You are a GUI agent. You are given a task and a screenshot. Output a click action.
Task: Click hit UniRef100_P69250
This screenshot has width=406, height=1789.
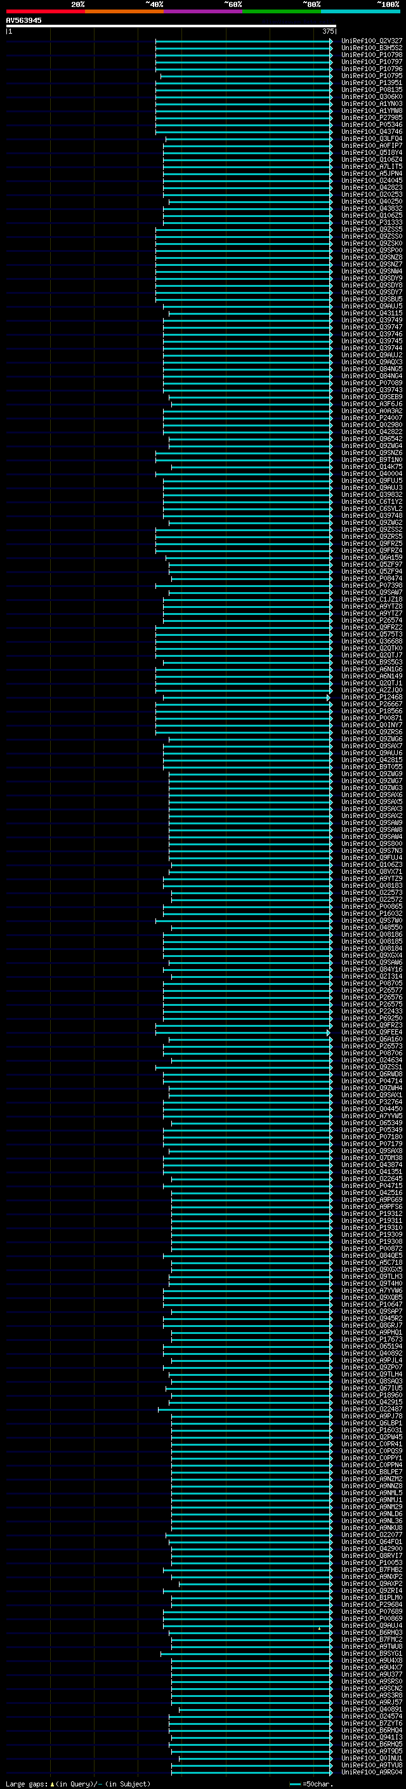(x=371, y=1018)
